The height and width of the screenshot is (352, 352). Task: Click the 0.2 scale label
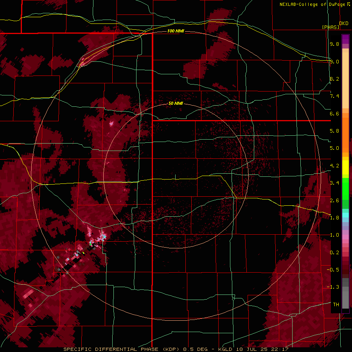334,253
